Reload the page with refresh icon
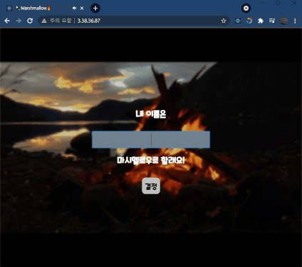The image size is (302, 267). (30, 21)
